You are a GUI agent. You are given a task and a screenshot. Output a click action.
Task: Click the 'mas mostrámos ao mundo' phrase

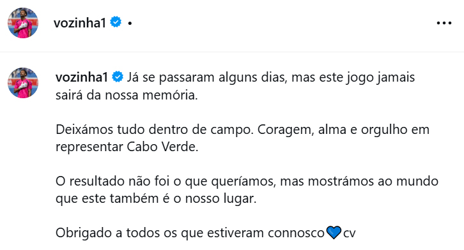click(x=359, y=181)
